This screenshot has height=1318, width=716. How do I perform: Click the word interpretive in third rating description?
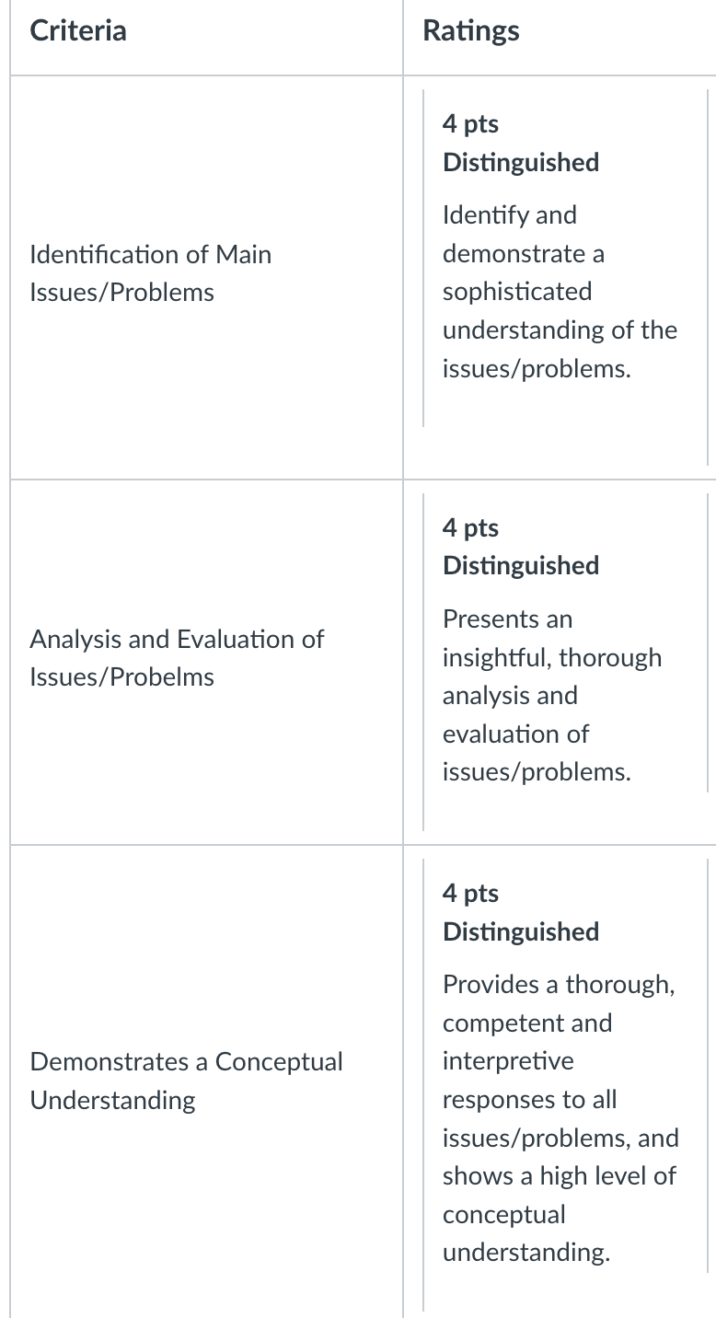coord(508,1061)
